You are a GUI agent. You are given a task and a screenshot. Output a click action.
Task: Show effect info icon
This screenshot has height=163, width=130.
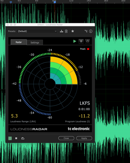91,31
